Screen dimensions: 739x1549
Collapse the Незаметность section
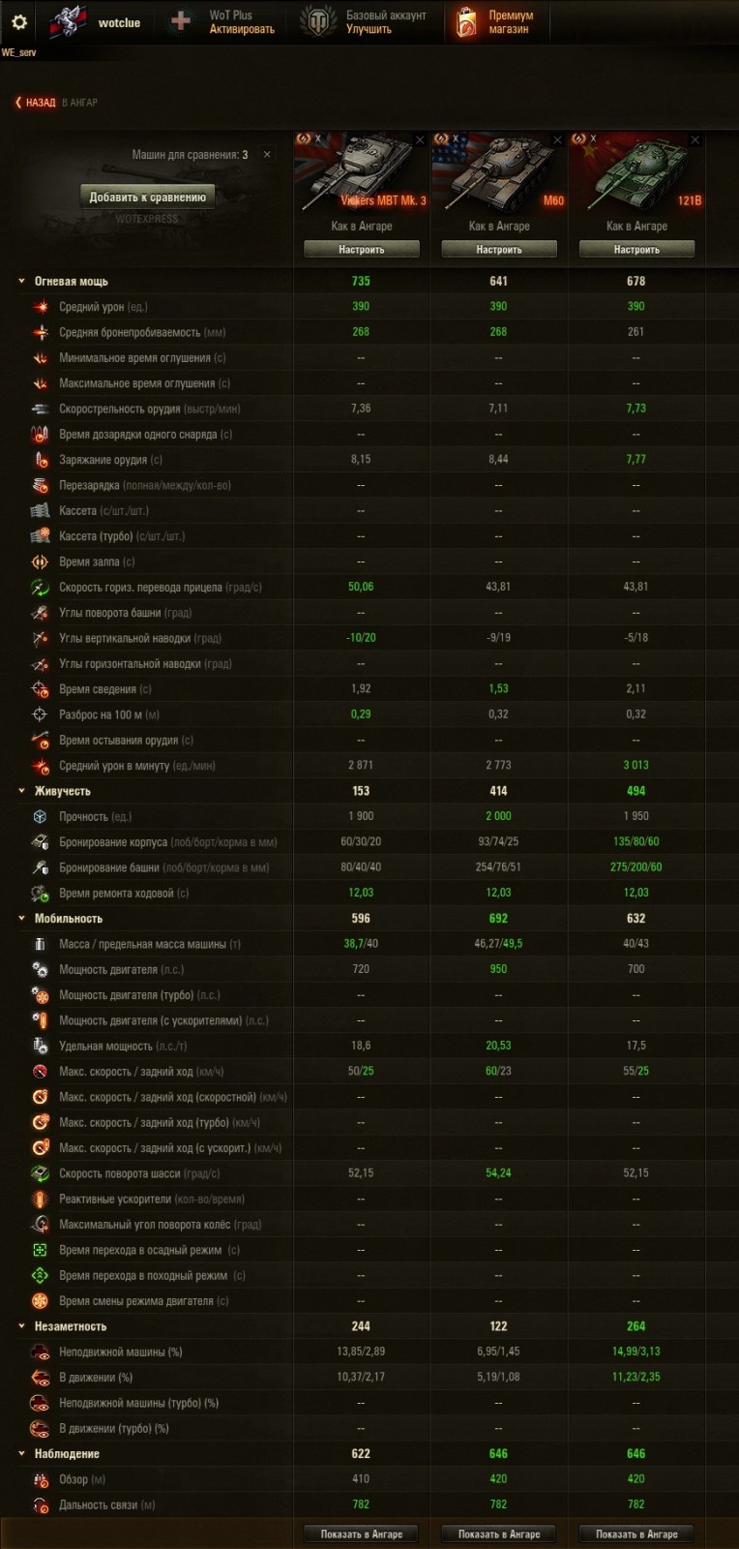coord(21,1327)
